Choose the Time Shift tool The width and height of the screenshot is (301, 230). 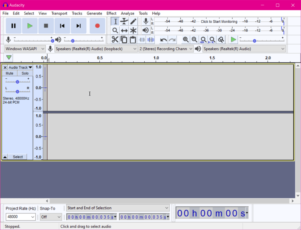[x=124, y=30]
